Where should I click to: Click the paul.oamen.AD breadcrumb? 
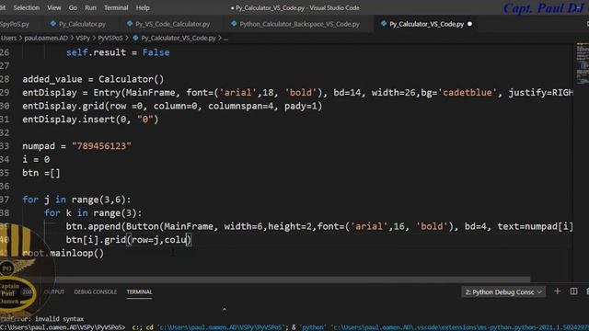(46, 38)
